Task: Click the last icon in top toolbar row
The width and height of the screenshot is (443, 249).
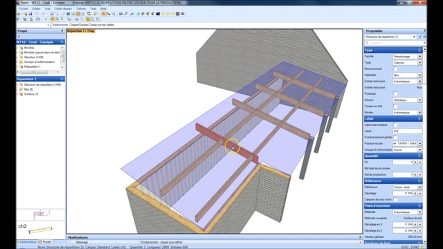Action: pyautogui.click(x=183, y=14)
